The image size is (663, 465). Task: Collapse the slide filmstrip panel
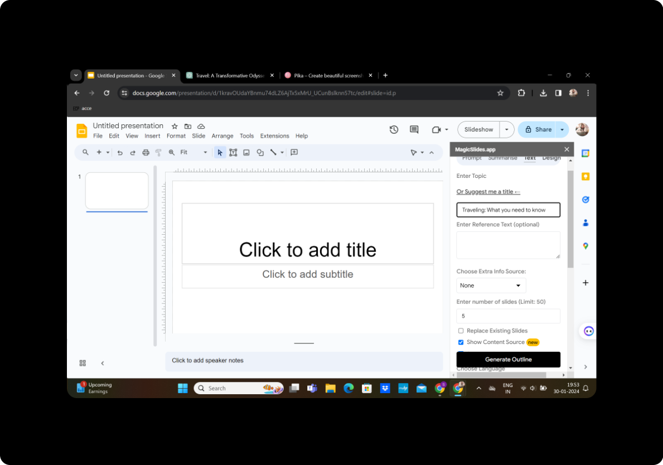[103, 363]
